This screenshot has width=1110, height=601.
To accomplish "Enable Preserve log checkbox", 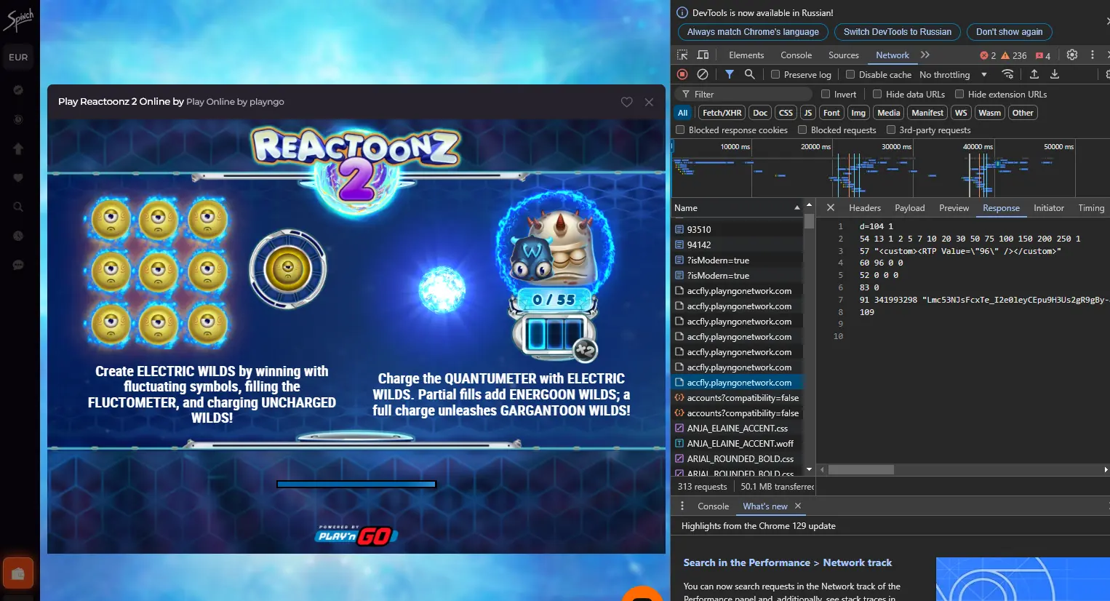I will point(775,74).
